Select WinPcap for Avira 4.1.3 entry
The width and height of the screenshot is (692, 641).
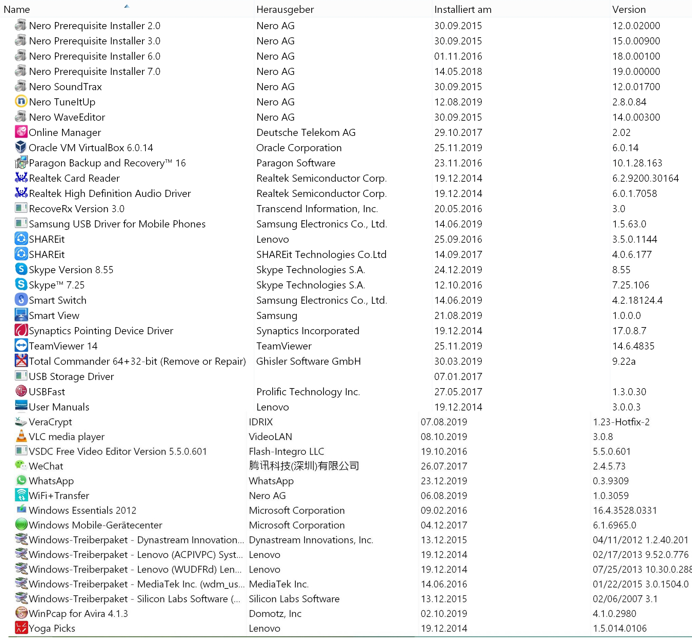tap(78, 614)
